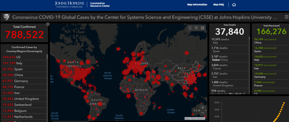Open the Map FAQ menu item
Screen dimensions: 289x122
218,4
